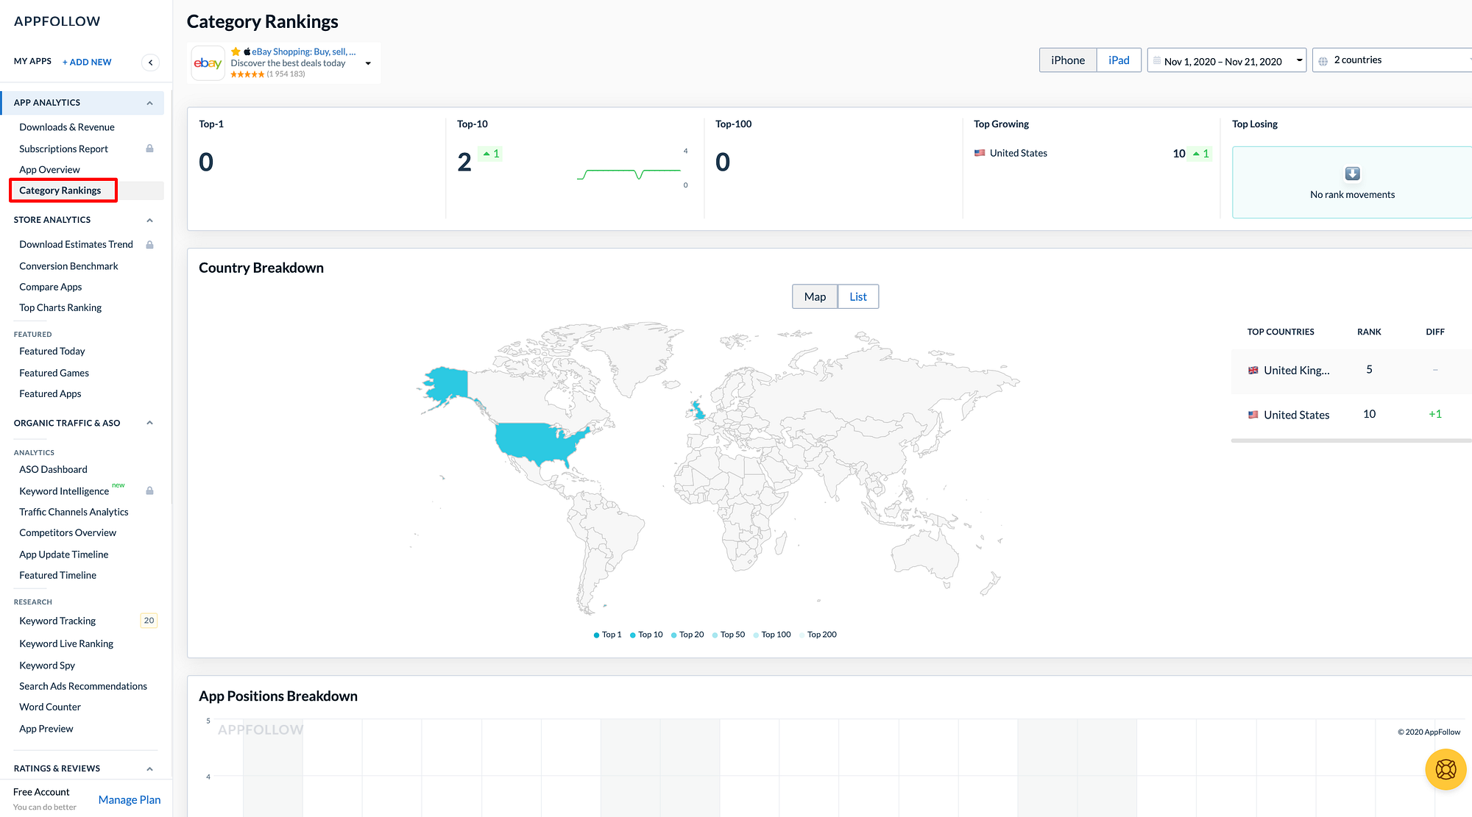This screenshot has height=817, width=1472.
Task: Click the yellow favorite star beside eBay Shopping
Action: pyautogui.click(x=236, y=51)
